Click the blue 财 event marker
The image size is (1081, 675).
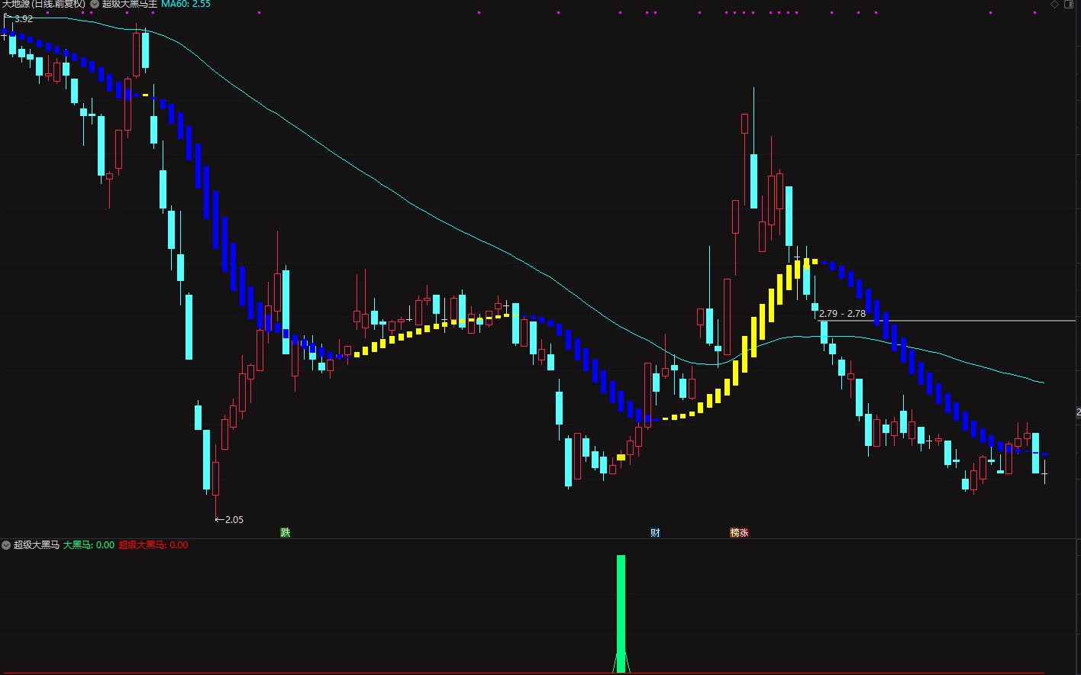tap(655, 532)
